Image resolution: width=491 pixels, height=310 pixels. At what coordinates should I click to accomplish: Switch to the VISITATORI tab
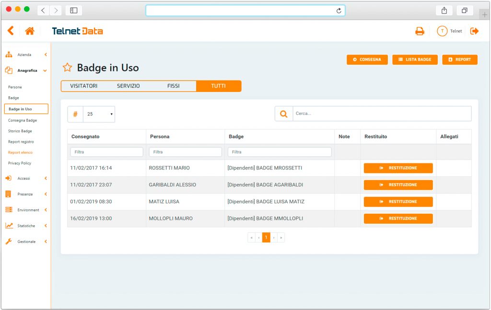click(83, 86)
